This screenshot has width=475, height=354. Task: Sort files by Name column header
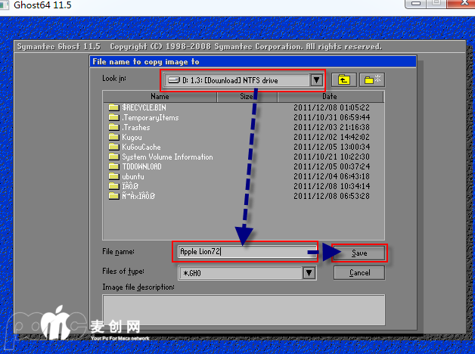(x=160, y=97)
